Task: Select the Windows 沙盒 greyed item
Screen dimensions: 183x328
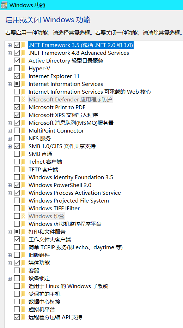Action: pyautogui.click(x=46, y=216)
